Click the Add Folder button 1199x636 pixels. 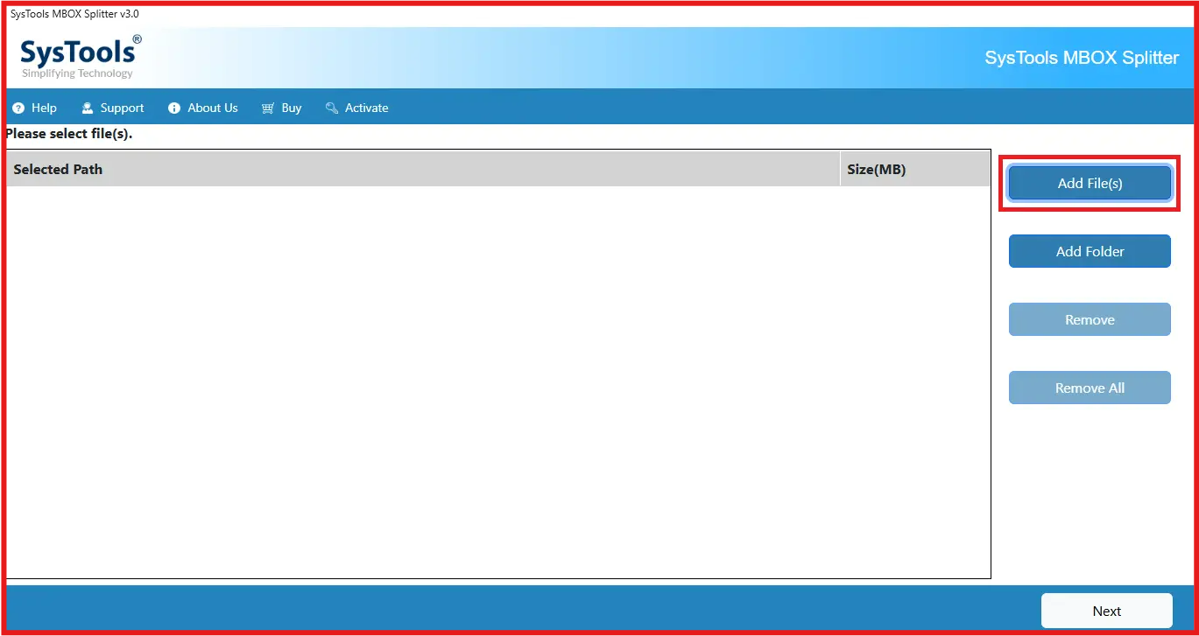(1090, 251)
